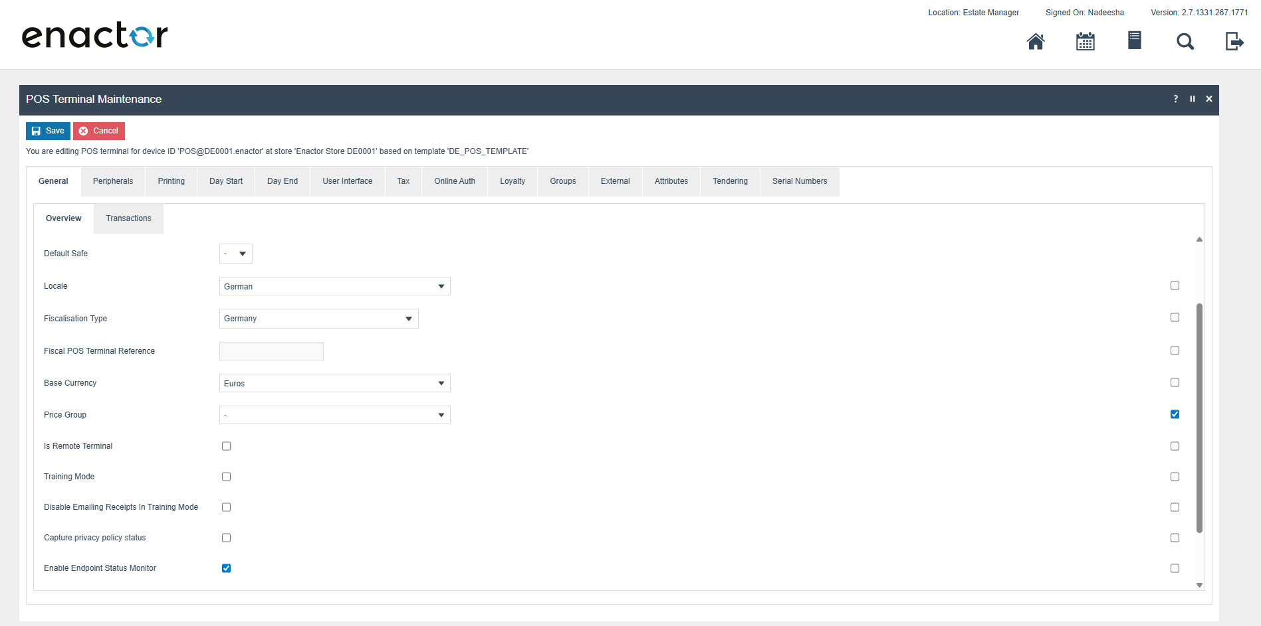Click the 'Fiscalisation Type' label
Image resolution: width=1261 pixels, height=626 pixels.
click(x=75, y=319)
